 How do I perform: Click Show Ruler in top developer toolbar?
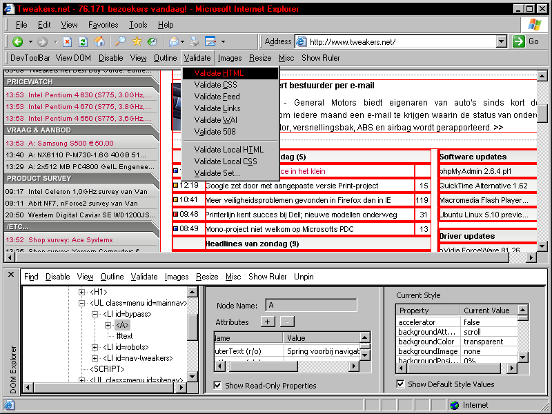coord(321,58)
